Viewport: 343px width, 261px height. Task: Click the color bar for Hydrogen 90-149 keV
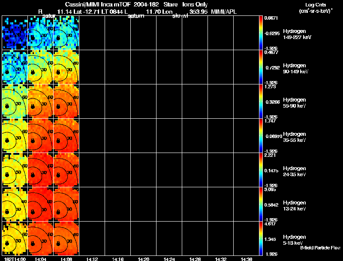click(x=261, y=67)
